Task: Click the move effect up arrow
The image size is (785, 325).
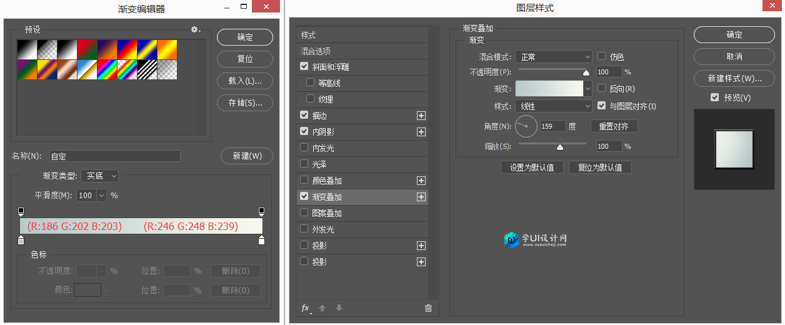Action: pos(322,308)
